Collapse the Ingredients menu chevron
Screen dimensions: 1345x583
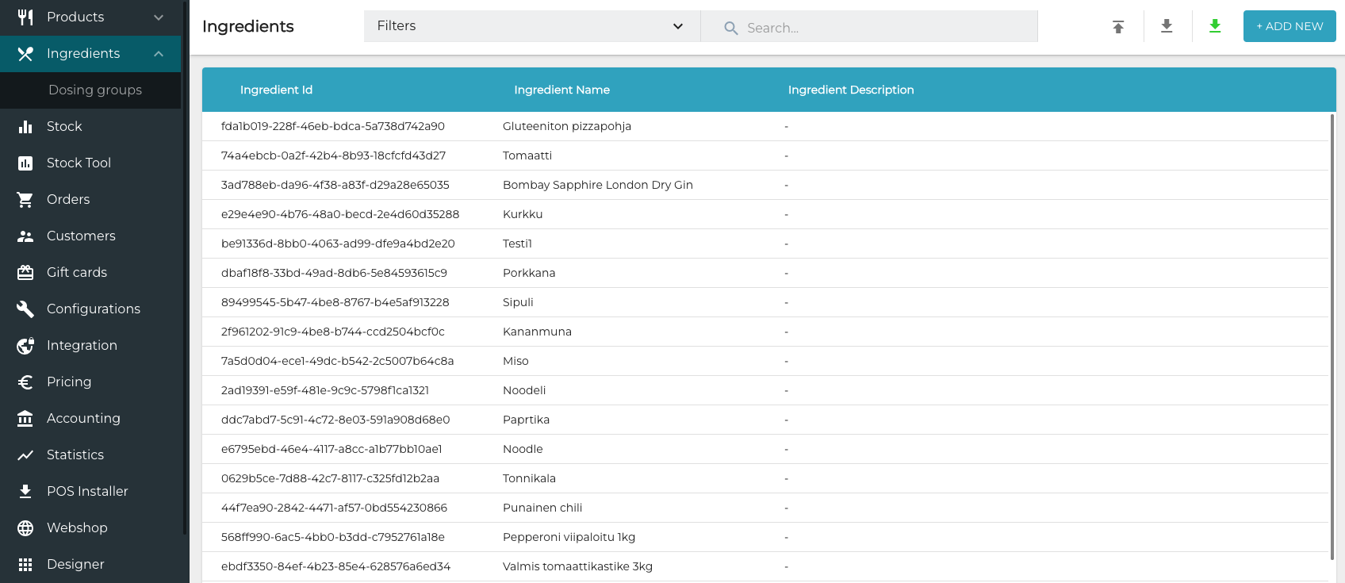159,54
